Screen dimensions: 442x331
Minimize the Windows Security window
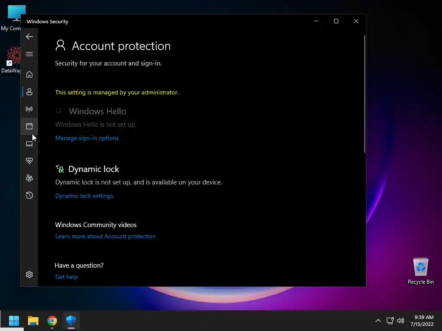pyautogui.click(x=316, y=21)
